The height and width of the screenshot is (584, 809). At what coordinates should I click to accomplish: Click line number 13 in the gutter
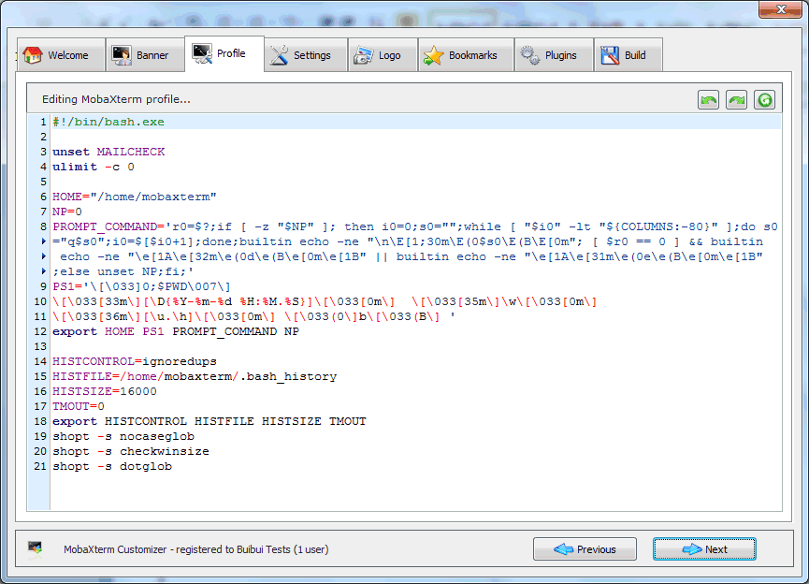[41, 346]
